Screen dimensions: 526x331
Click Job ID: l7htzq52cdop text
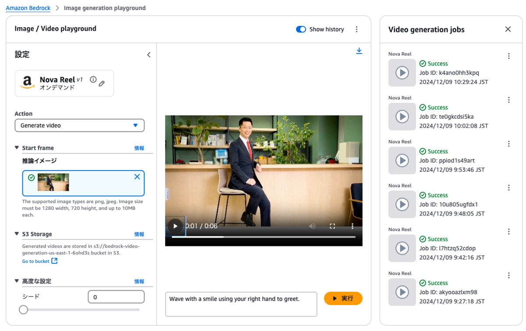pos(448,248)
